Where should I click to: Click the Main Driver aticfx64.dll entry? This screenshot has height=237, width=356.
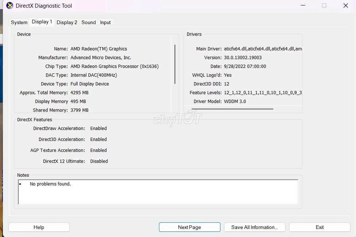pyautogui.click(x=263, y=49)
